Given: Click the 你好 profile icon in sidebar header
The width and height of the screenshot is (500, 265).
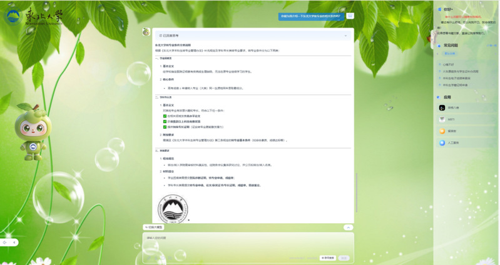Looking at the screenshot, I should pyautogui.click(x=439, y=10).
